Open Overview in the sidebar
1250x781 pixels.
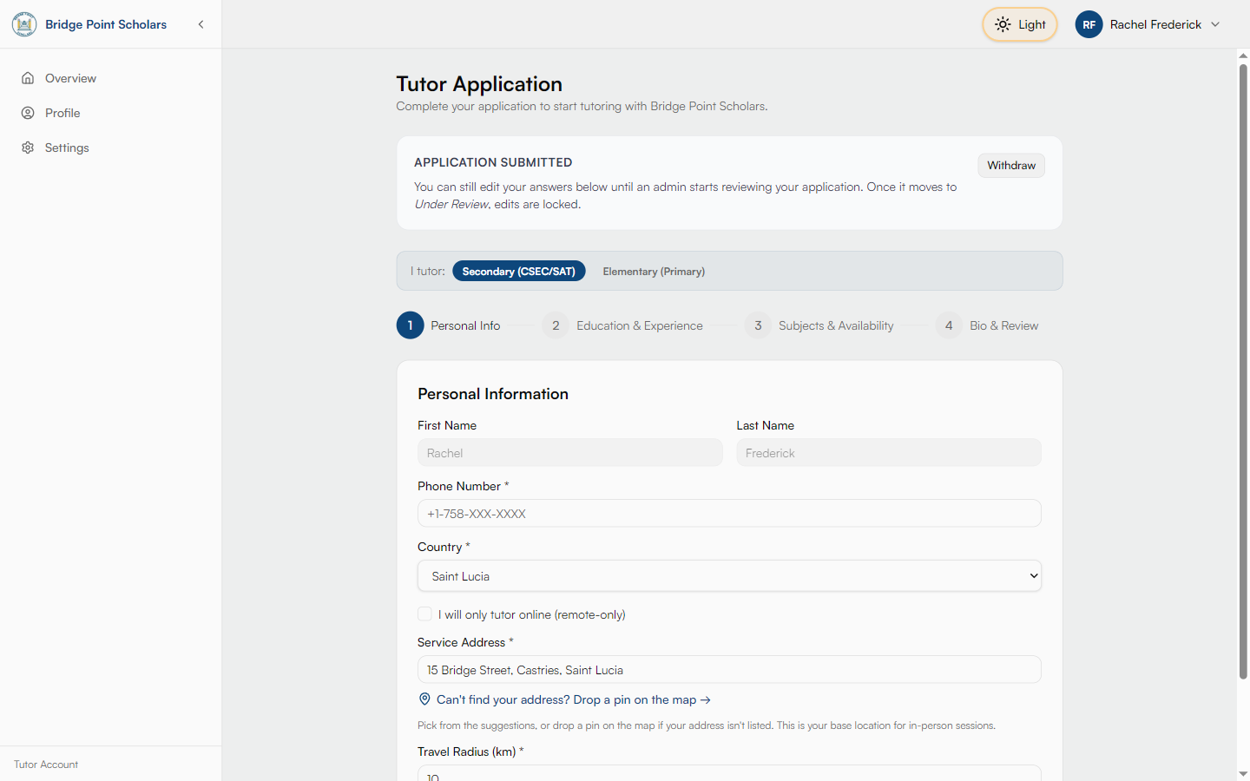[111, 78]
